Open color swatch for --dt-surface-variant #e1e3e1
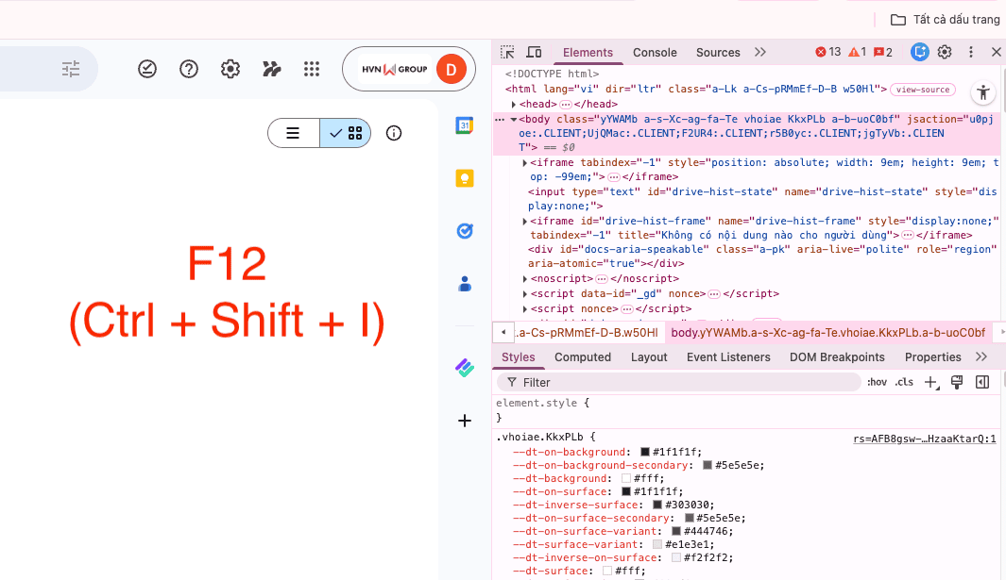The image size is (1006, 580). click(657, 544)
